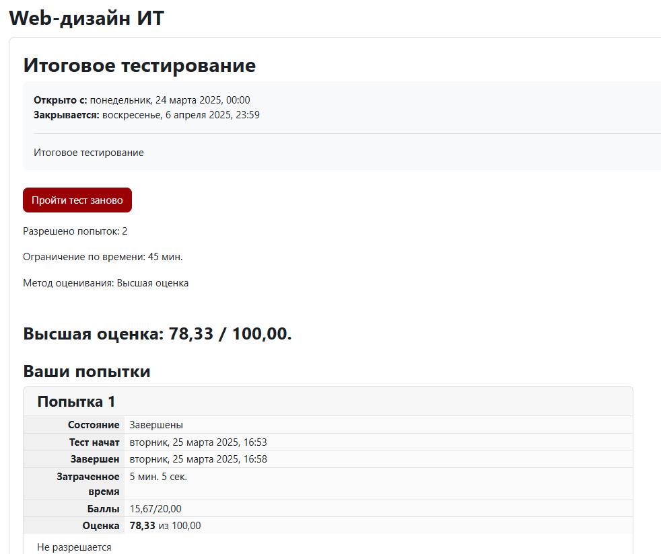The height and width of the screenshot is (554, 661).
Task: Click the 'Пройти тест заново' button
Action: [77, 200]
